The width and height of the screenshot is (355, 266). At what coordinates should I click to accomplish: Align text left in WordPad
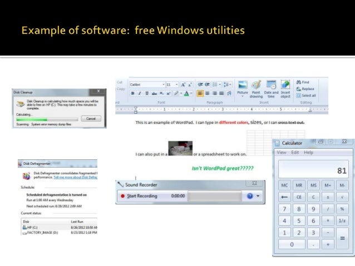point(200,93)
